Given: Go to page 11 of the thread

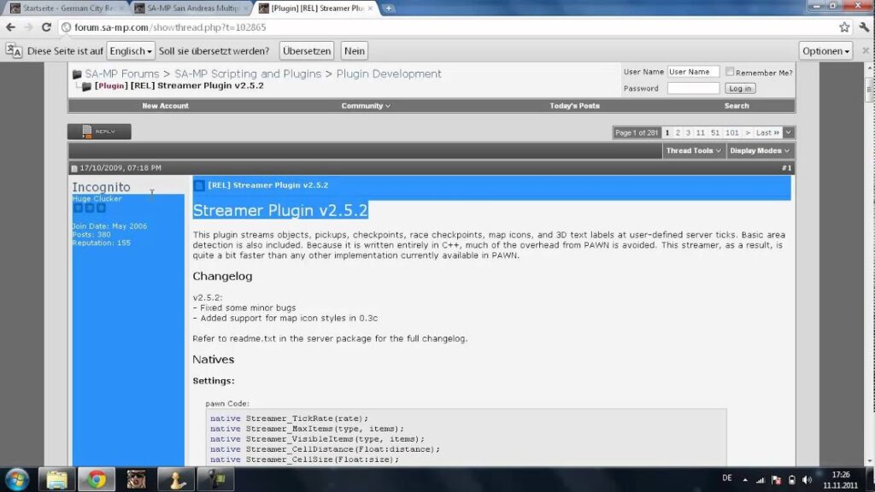Looking at the screenshot, I should click(701, 132).
